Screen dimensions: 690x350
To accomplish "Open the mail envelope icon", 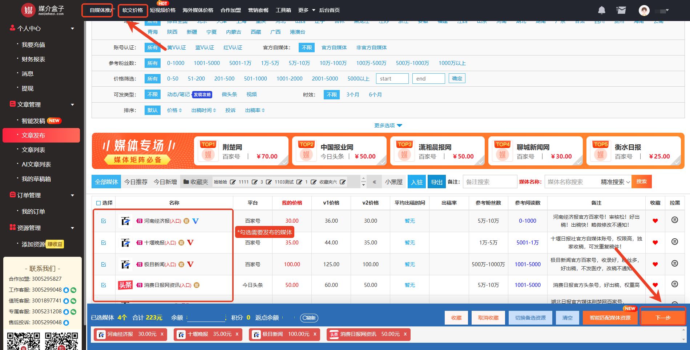I will tap(621, 10).
